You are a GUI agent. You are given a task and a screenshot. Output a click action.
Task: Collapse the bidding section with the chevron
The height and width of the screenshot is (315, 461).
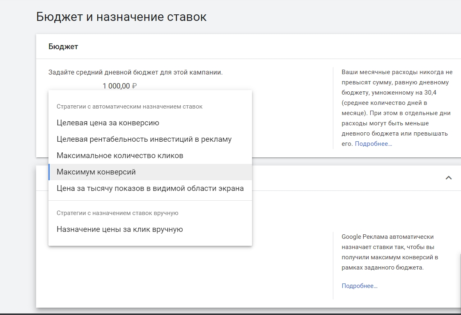click(449, 178)
